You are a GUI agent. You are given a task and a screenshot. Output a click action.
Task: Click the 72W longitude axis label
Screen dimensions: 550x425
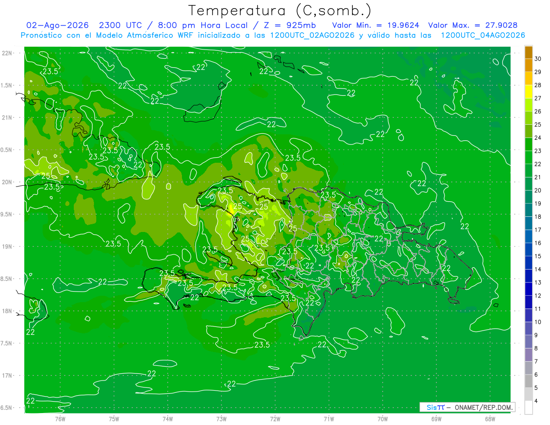(x=275, y=419)
